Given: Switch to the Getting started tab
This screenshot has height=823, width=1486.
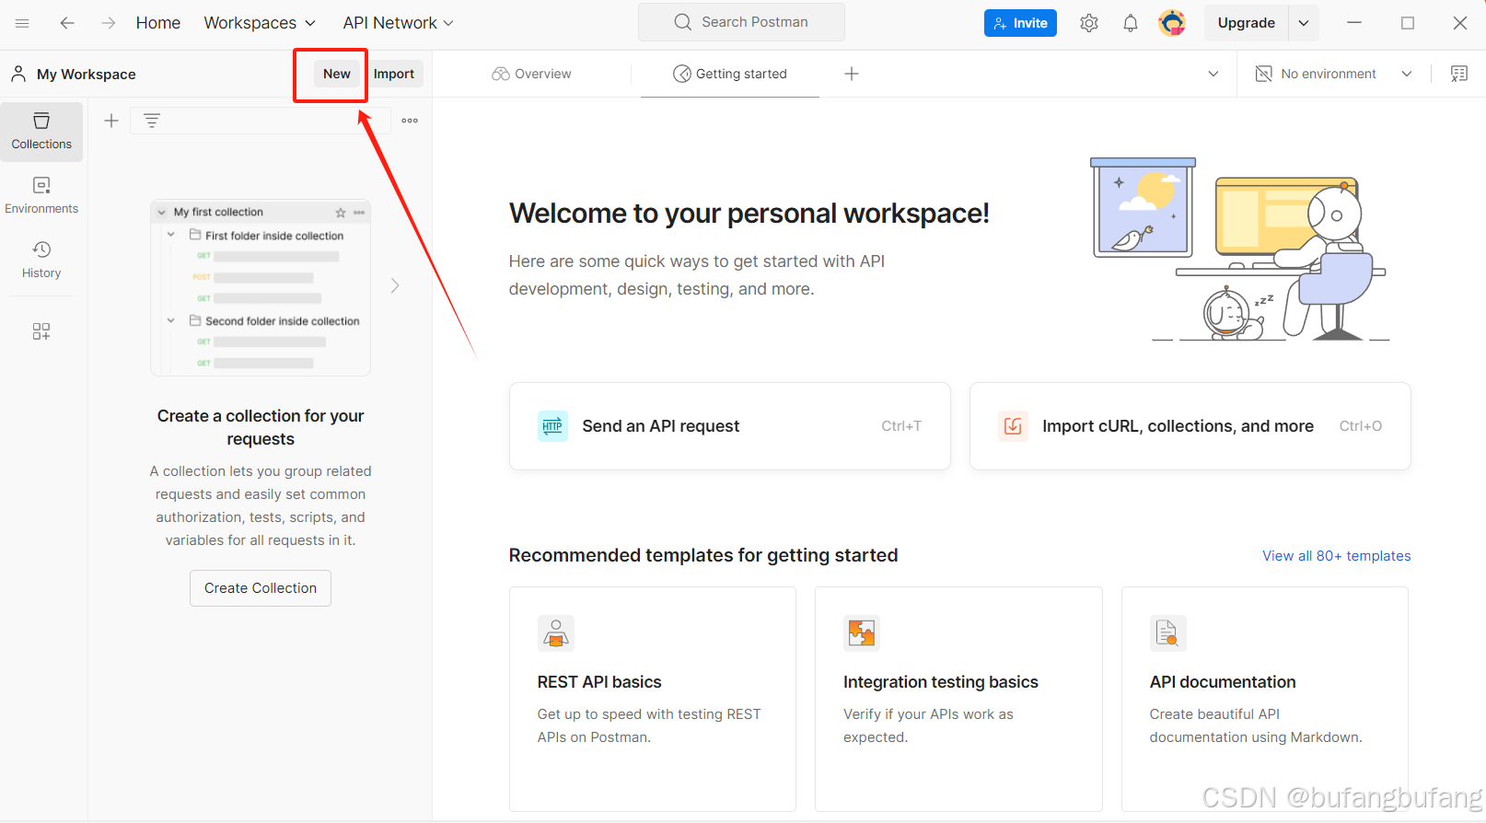Looking at the screenshot, I should (730, 74).
